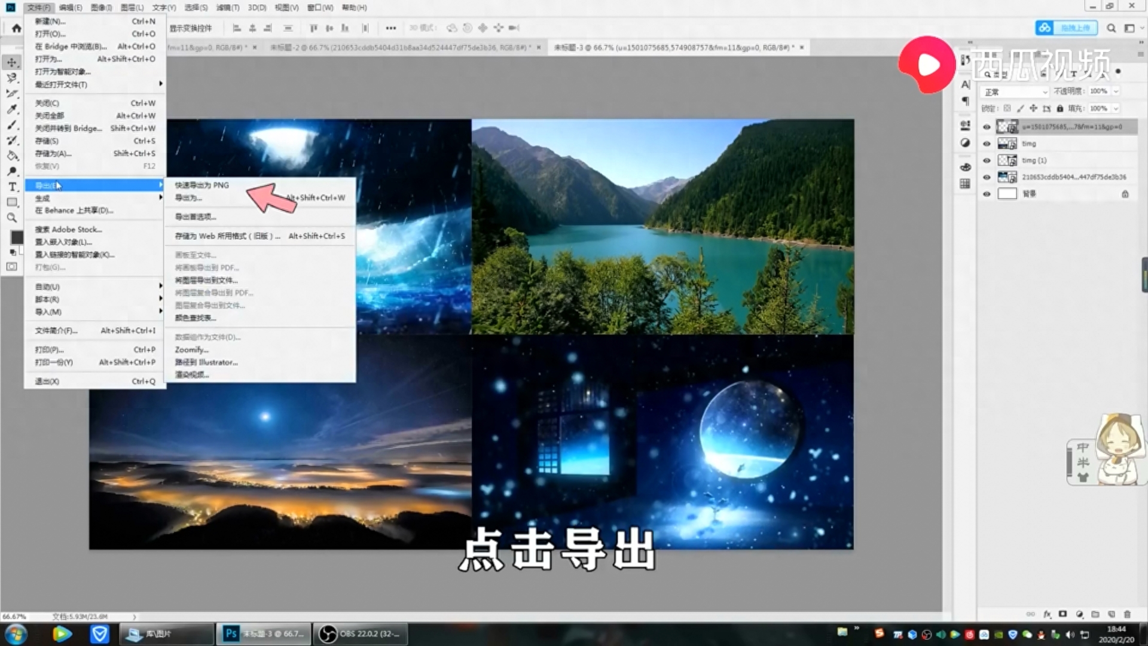Choose 快速导出为 PNG from submenu
1148x646 pixels.
pyautogui.click(x=201, y=185)
